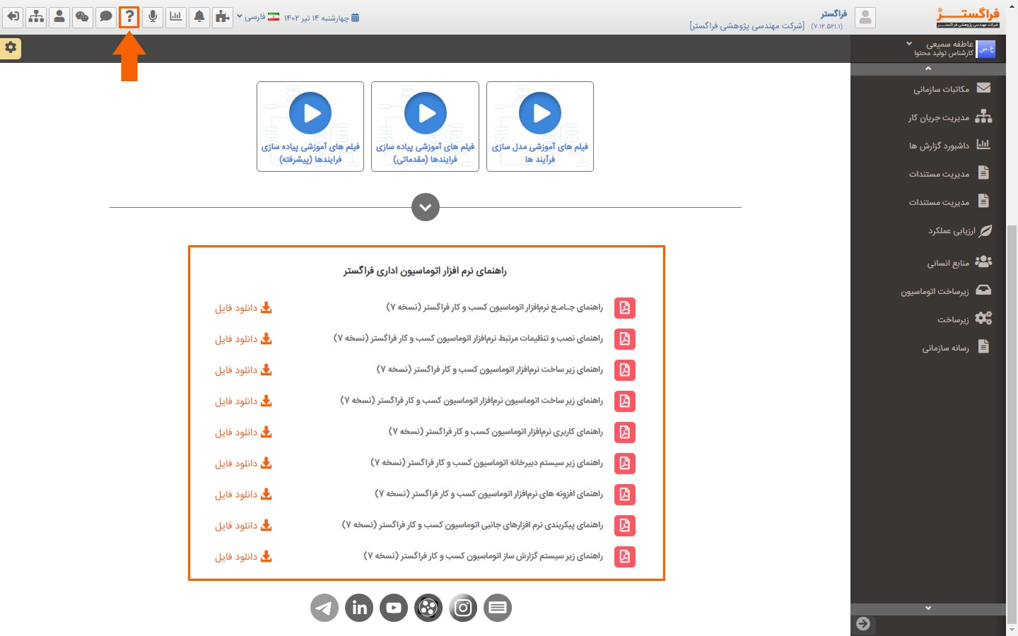Image resolution: width=1018 pixels, height=636 pixels.
Task: Expand the user profile chevron for عاطفه سمیعی
Action: pos(909,43)
